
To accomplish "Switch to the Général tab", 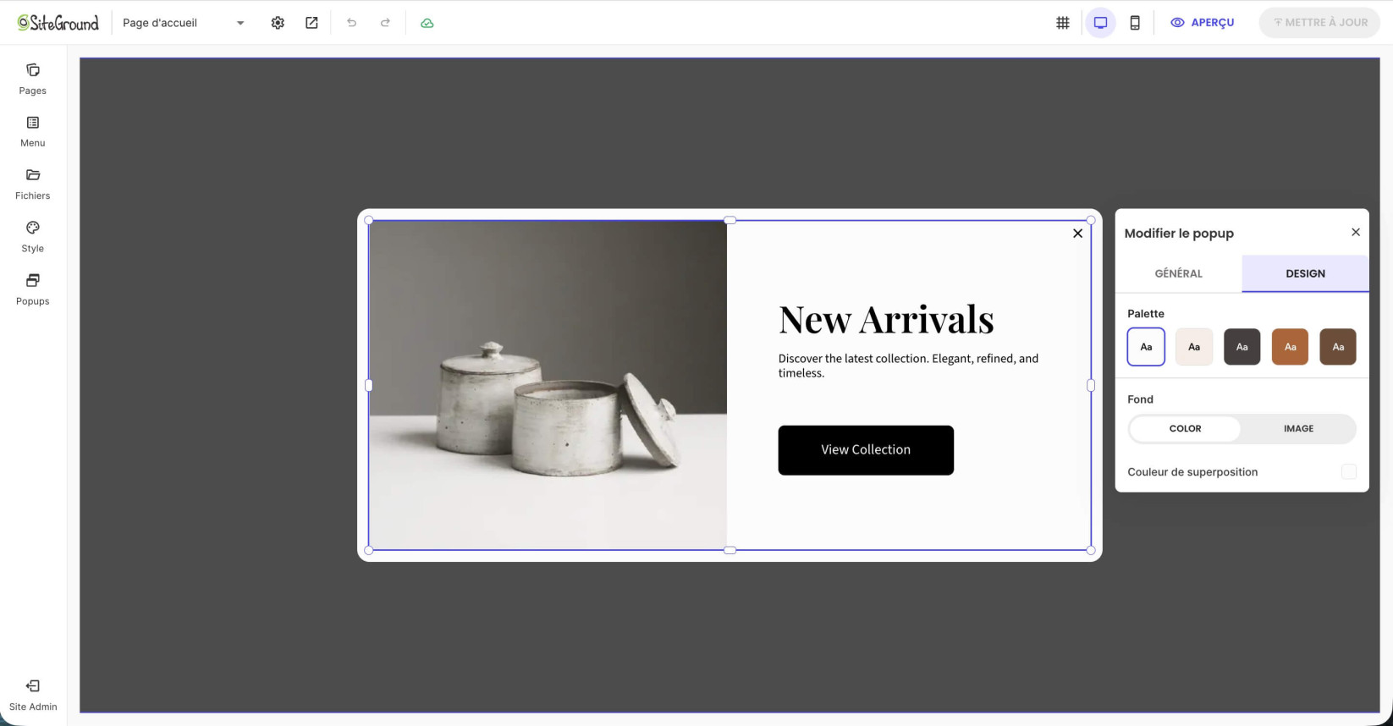I will [1178, 273].
